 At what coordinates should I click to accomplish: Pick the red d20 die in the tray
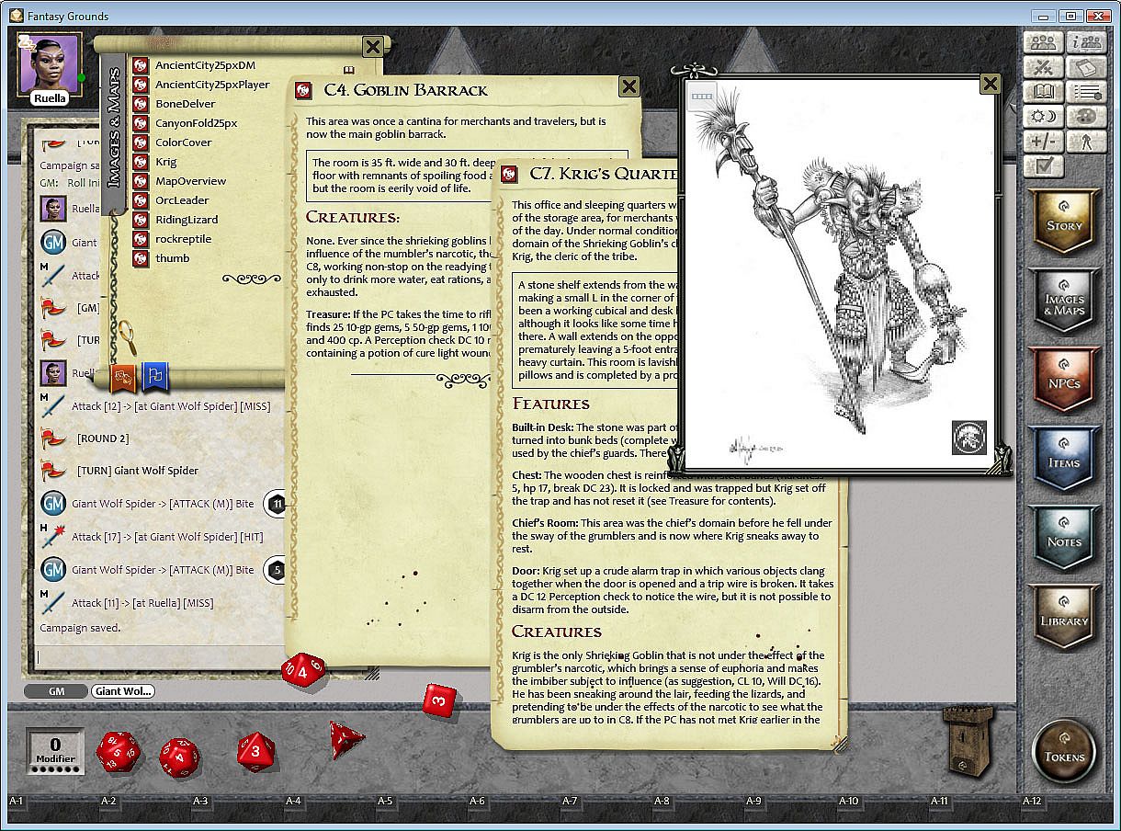117,753
